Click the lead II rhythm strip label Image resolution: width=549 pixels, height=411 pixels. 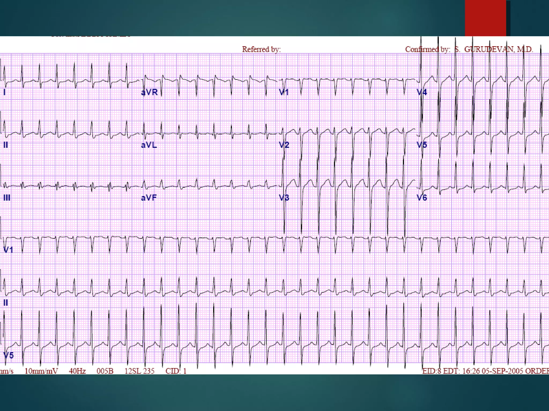pos(6,303)
